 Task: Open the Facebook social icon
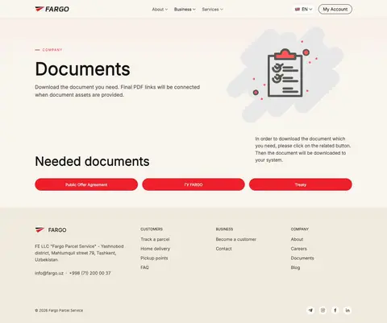(335, 310)
